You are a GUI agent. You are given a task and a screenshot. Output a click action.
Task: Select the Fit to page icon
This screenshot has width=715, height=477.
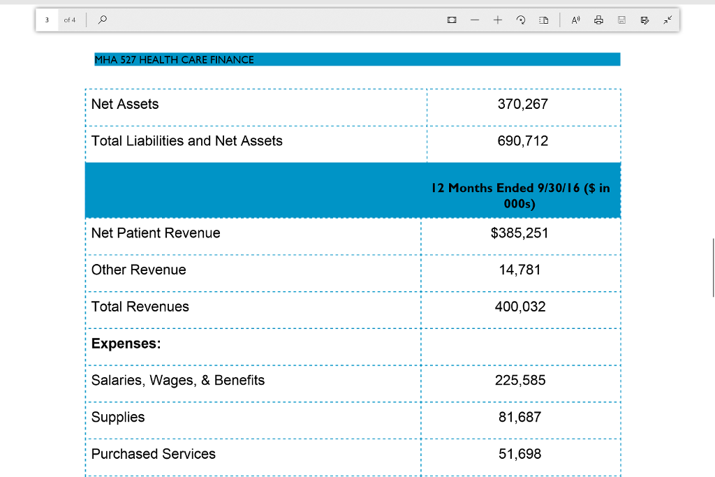pyautogui.click(x=452, y=20)
